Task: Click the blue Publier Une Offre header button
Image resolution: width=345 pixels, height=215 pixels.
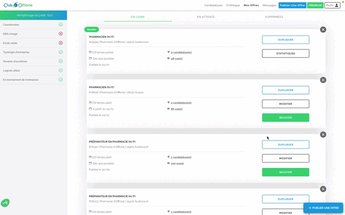Action: click(292, 5)
